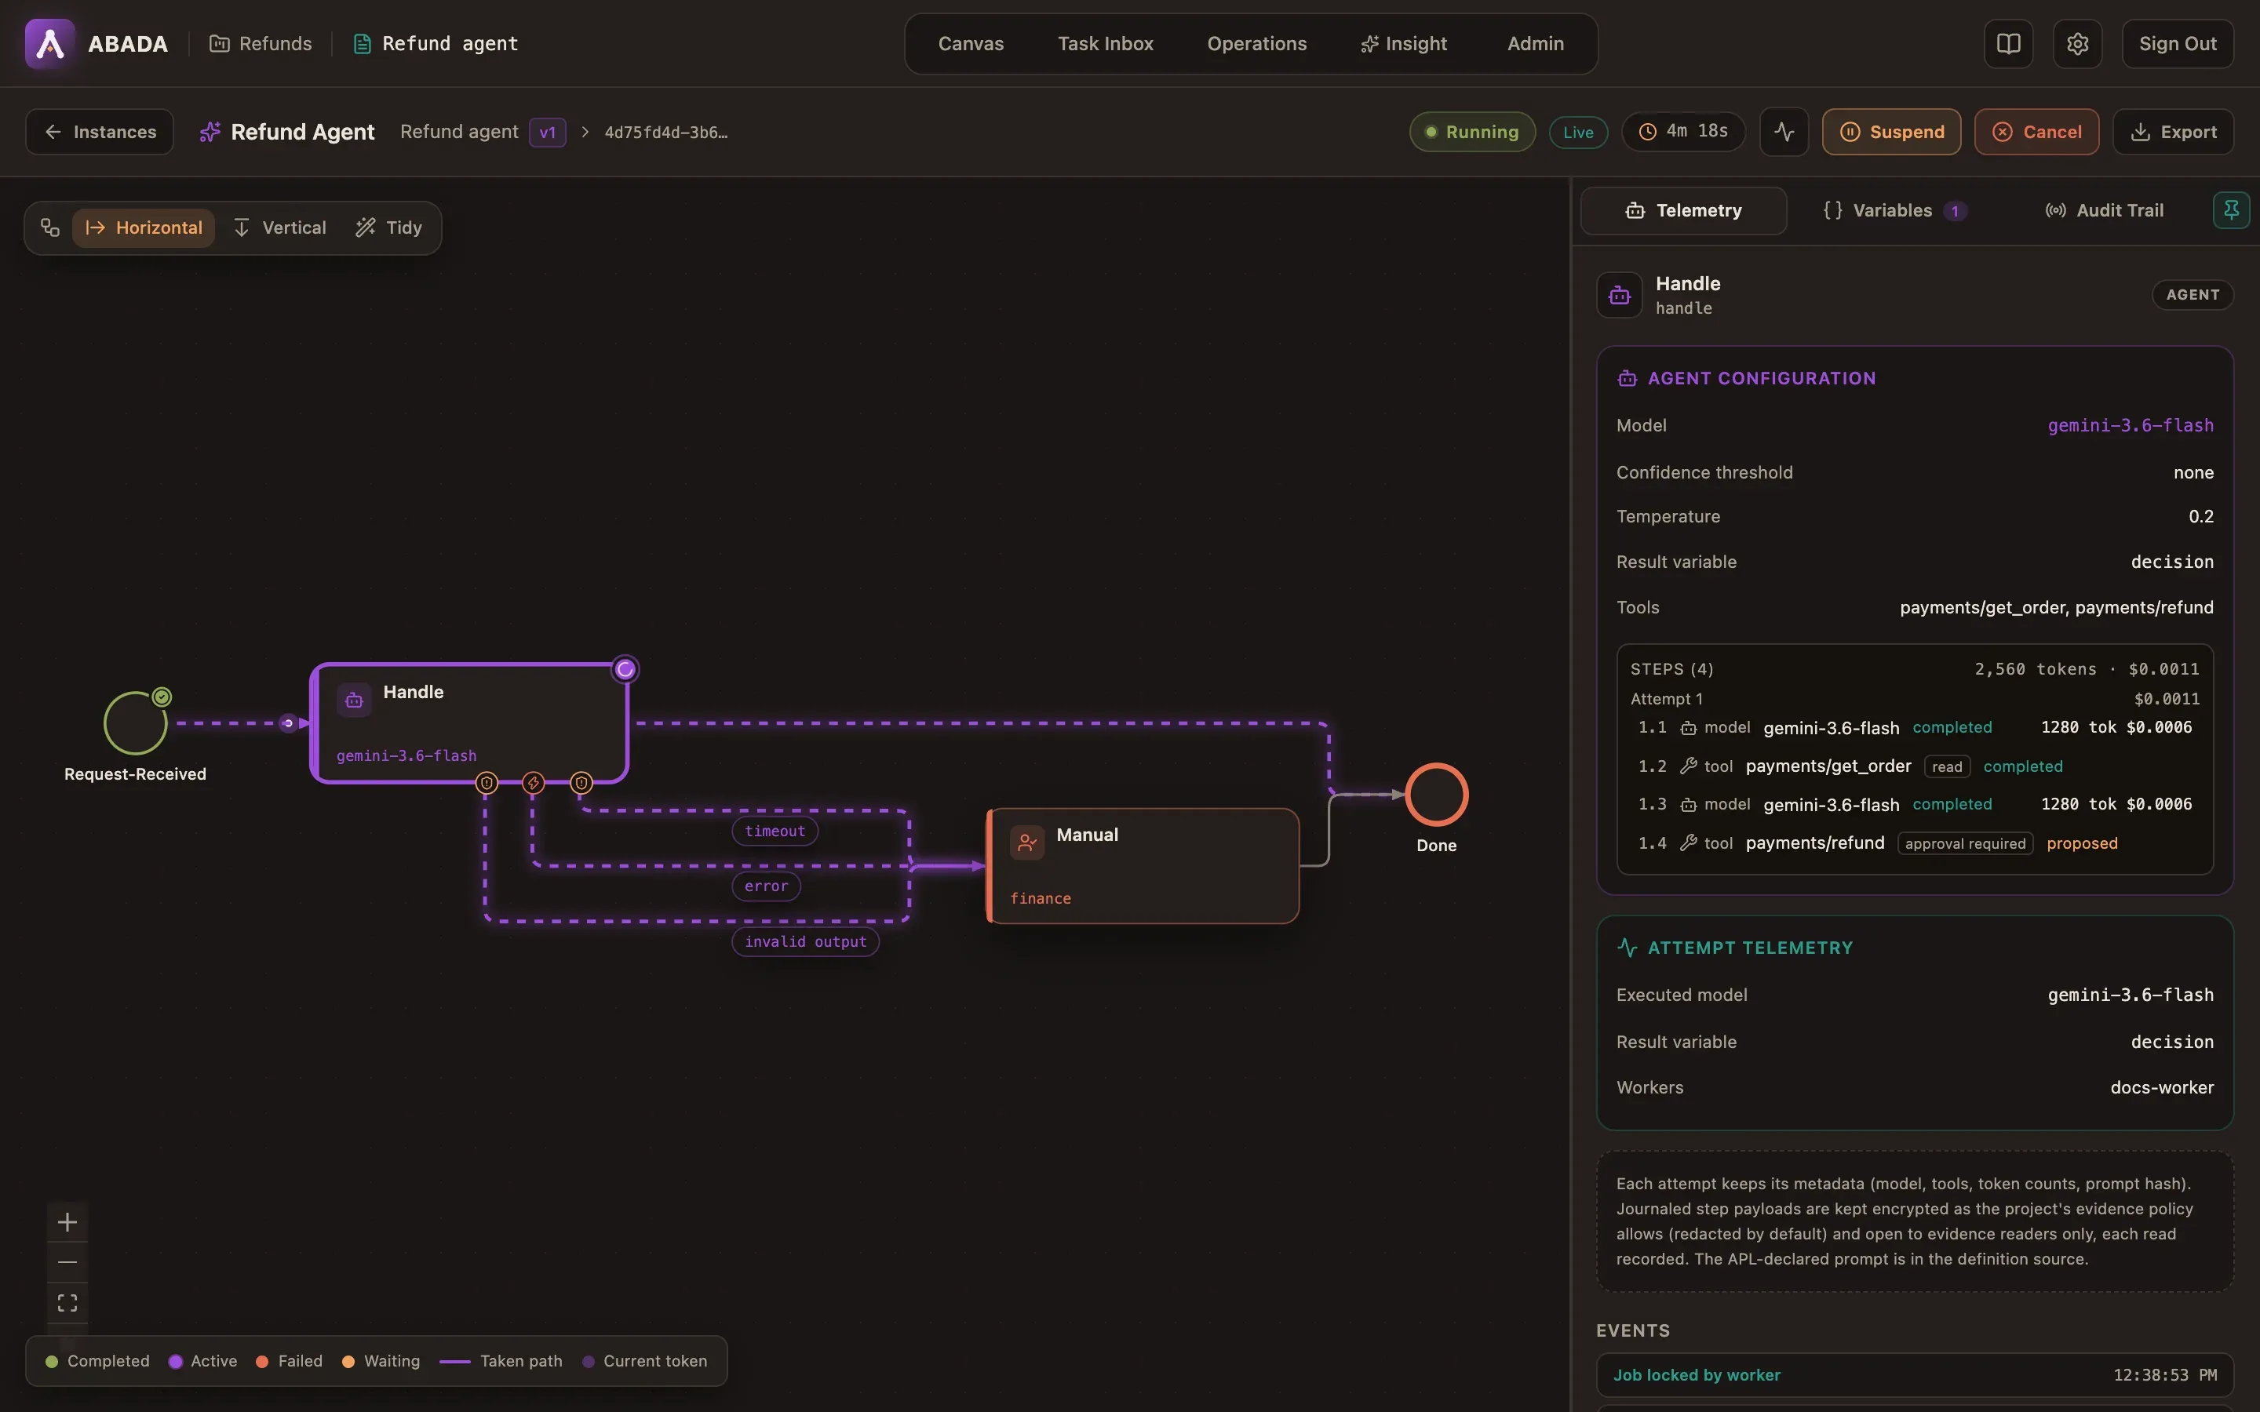This screenshot has height=1412, width=2260.
Task: Click the layout connector icon in toolbar
Action: coord(50,227)
